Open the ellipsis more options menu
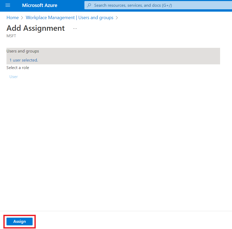This screenshot has width=232, height=229. [75, 28]
